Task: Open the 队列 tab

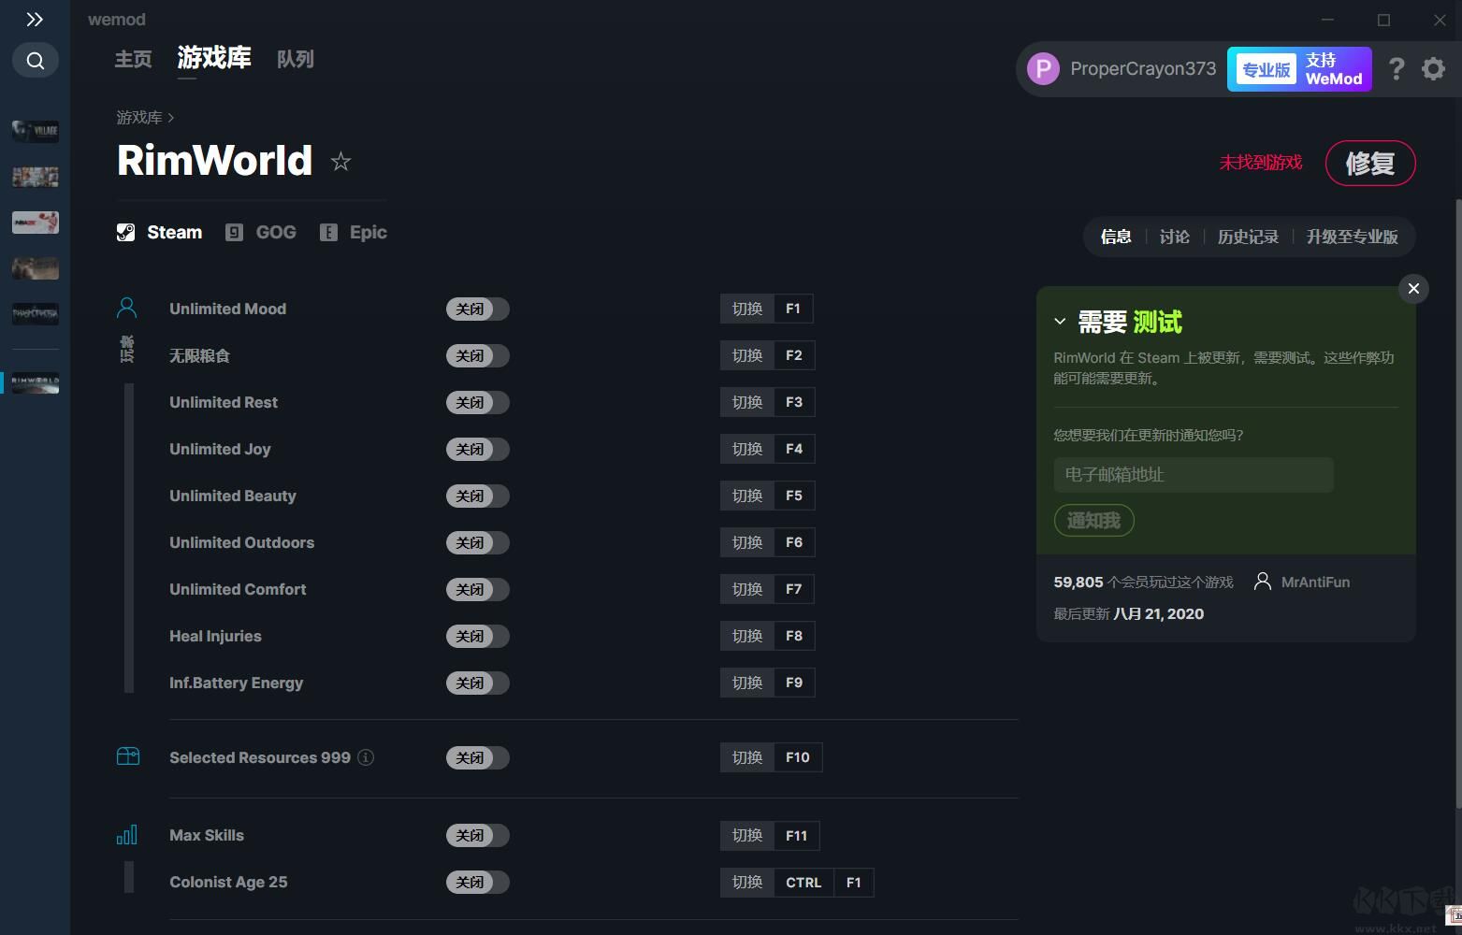Action: point(296,59)
